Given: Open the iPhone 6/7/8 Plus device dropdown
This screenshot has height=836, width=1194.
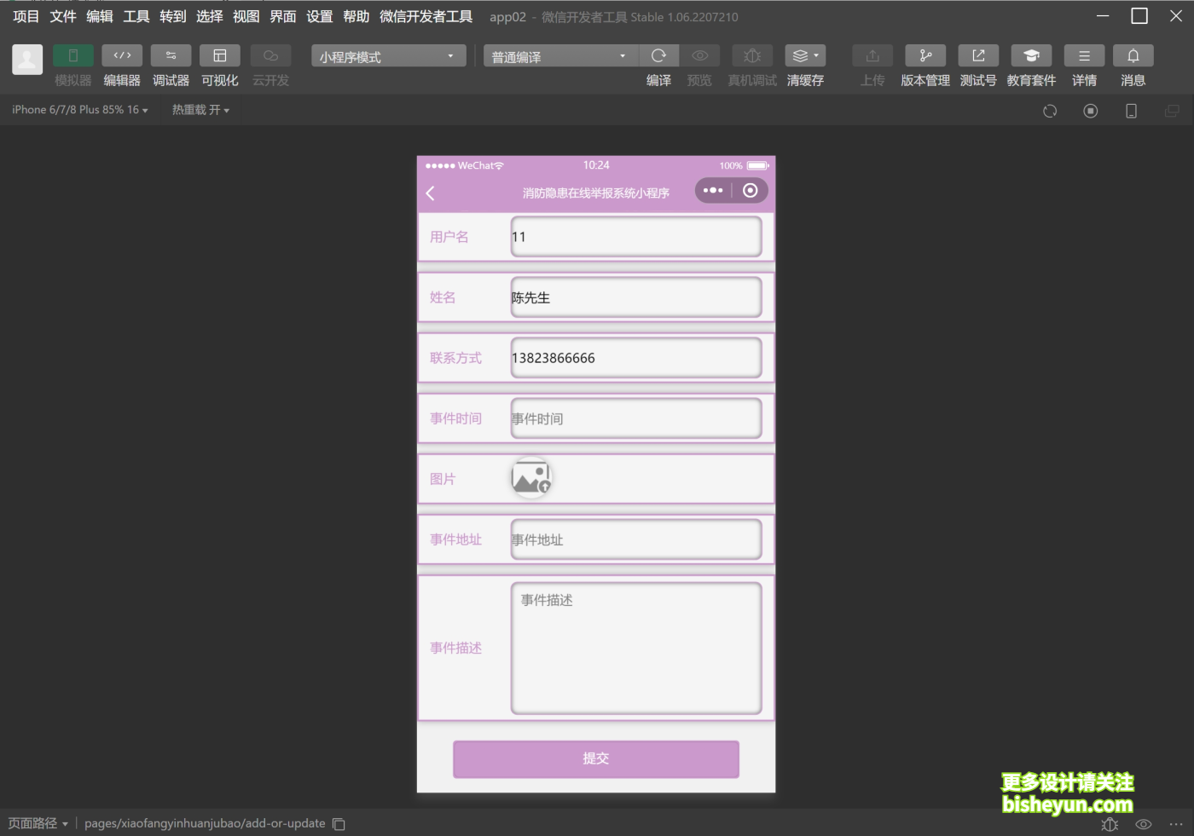Looking at the screenshot, I should (80, 110).
